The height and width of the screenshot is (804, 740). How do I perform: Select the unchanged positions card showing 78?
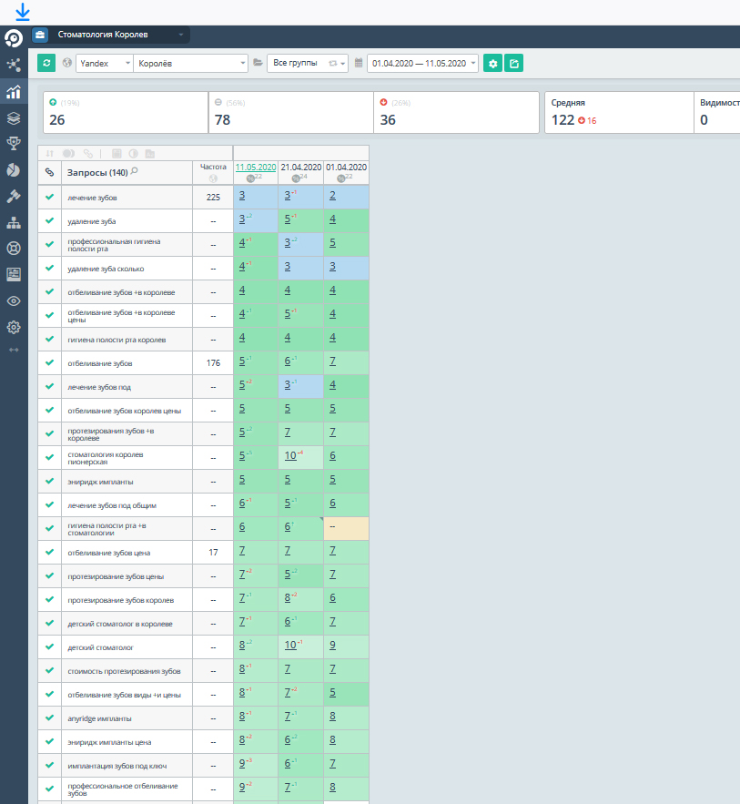click(x=291, y=112)
